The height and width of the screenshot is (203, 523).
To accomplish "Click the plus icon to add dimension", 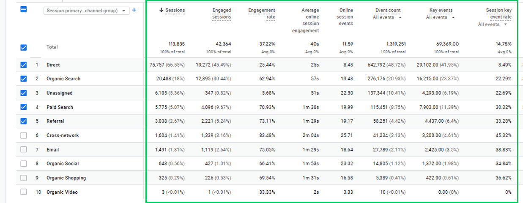I will pyautogui.click(x=134, y=10).
